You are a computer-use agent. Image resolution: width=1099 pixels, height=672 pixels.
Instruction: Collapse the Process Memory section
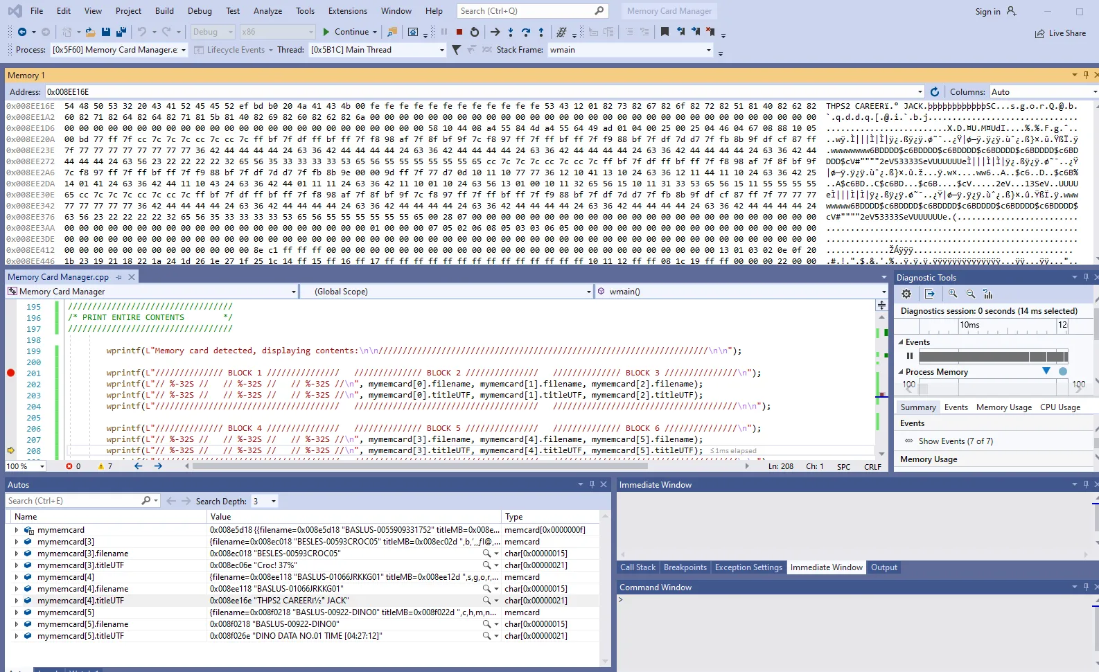(x=901, y=372)
